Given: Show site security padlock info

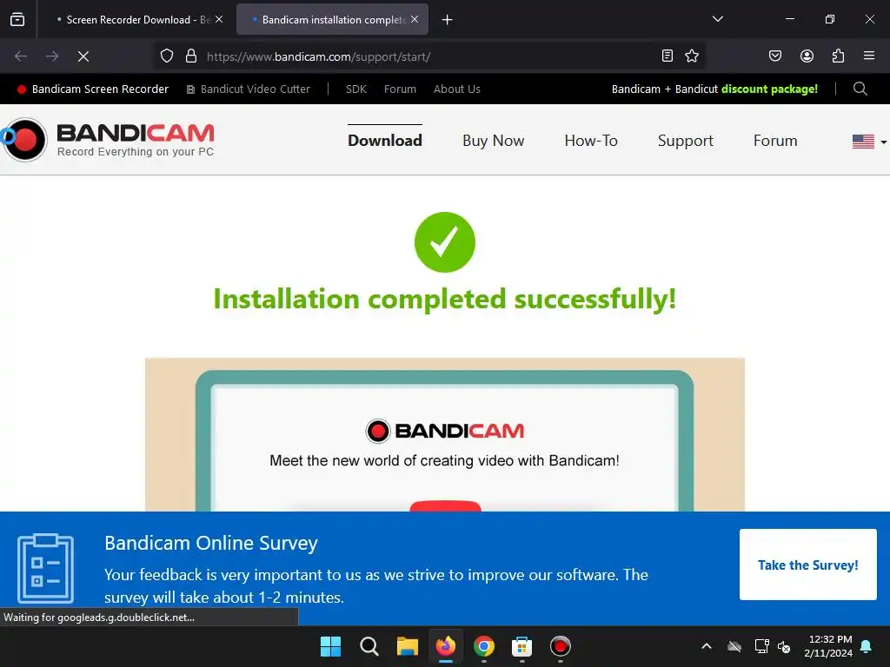Looking at the screenshot, I should (x=191, y=56).
